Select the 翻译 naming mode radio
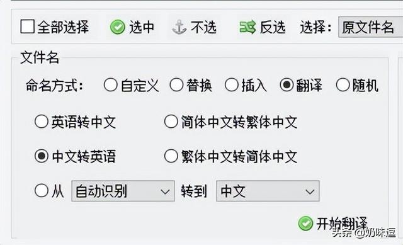 287,85
